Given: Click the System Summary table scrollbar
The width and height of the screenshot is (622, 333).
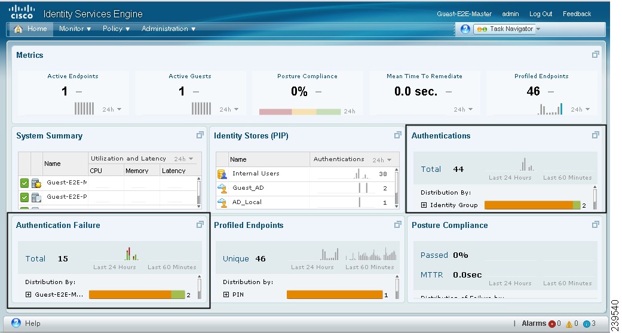Looking at the screenshot, I should [198, 193].
